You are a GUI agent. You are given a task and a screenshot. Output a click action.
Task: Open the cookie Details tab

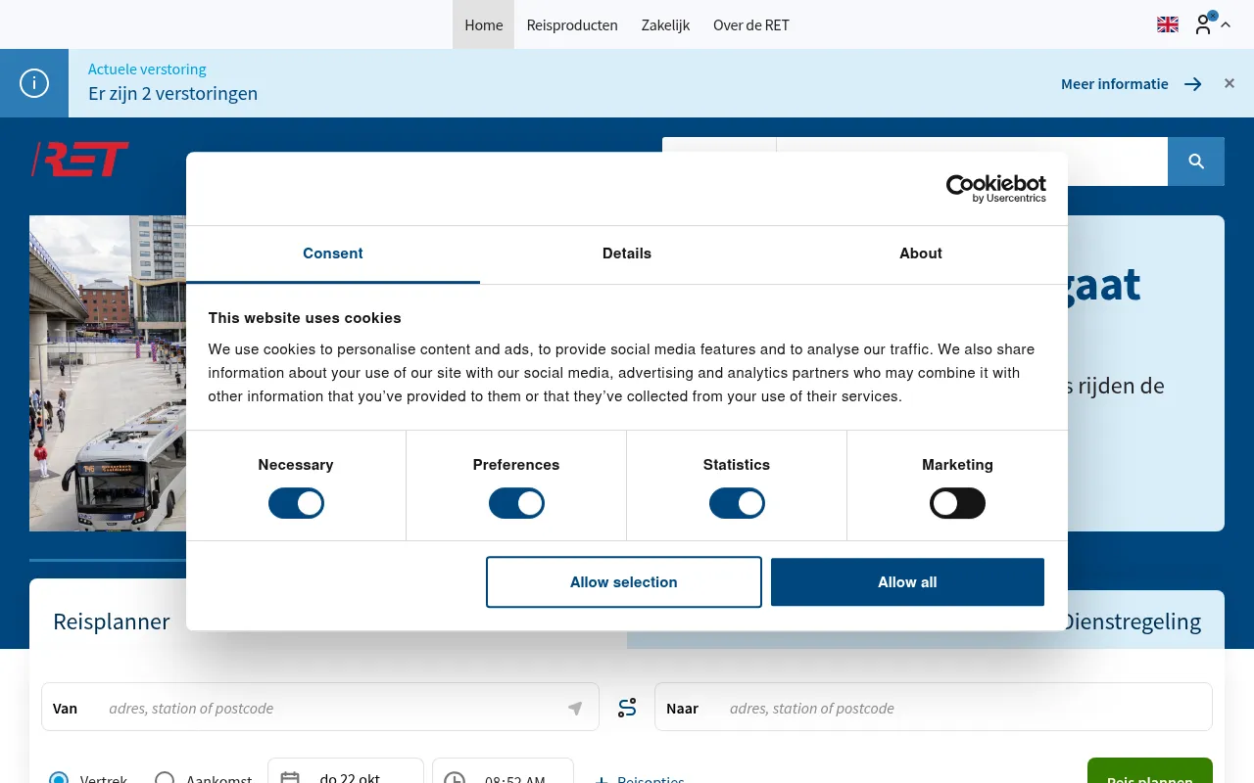click(x=627, y=253)
